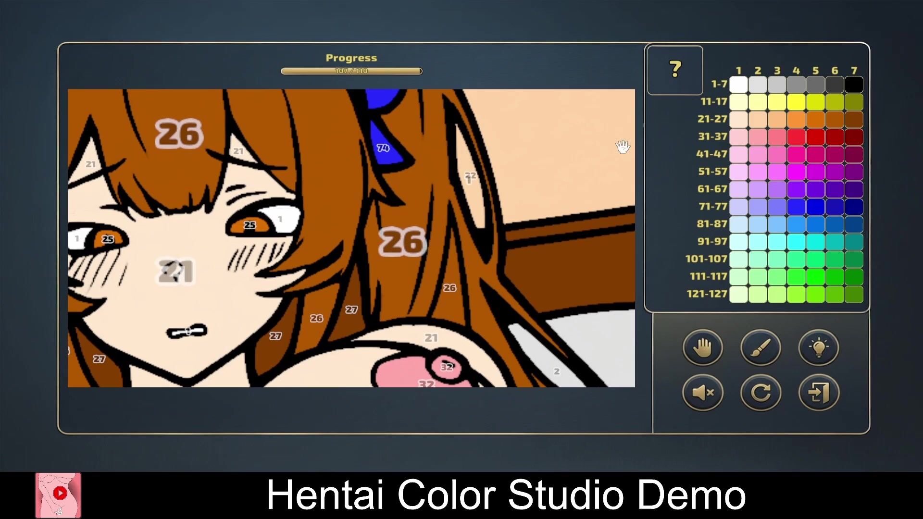The height and width of the screenshot is (519, 923).
Task: Pick dark green swatch in row 111-117
Action: [x=854, y=277]
